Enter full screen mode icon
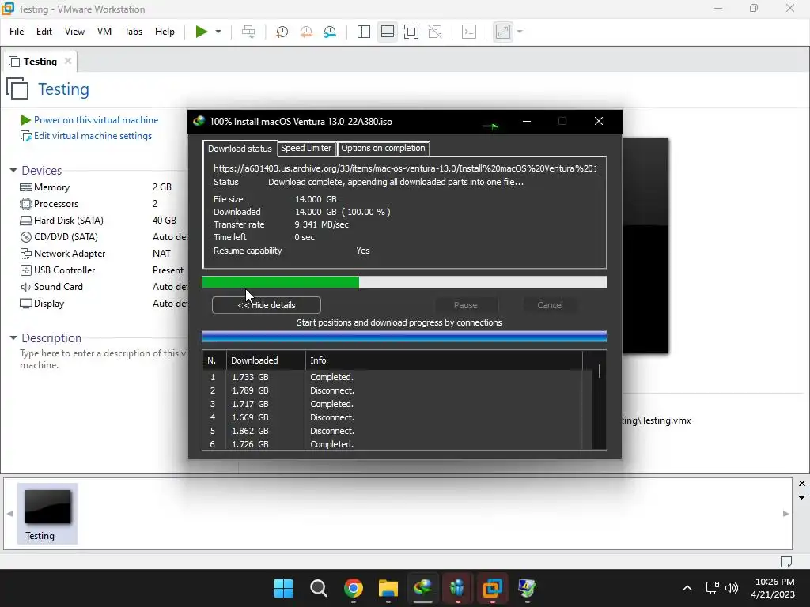810x607 pixels. (x=411, y=32)
